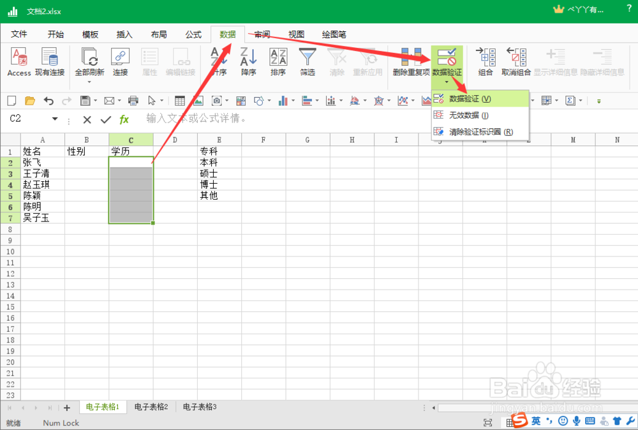Click the connections (连接) link icon
The height and width of the screenshot is (430, 638).
pos(120,61)
